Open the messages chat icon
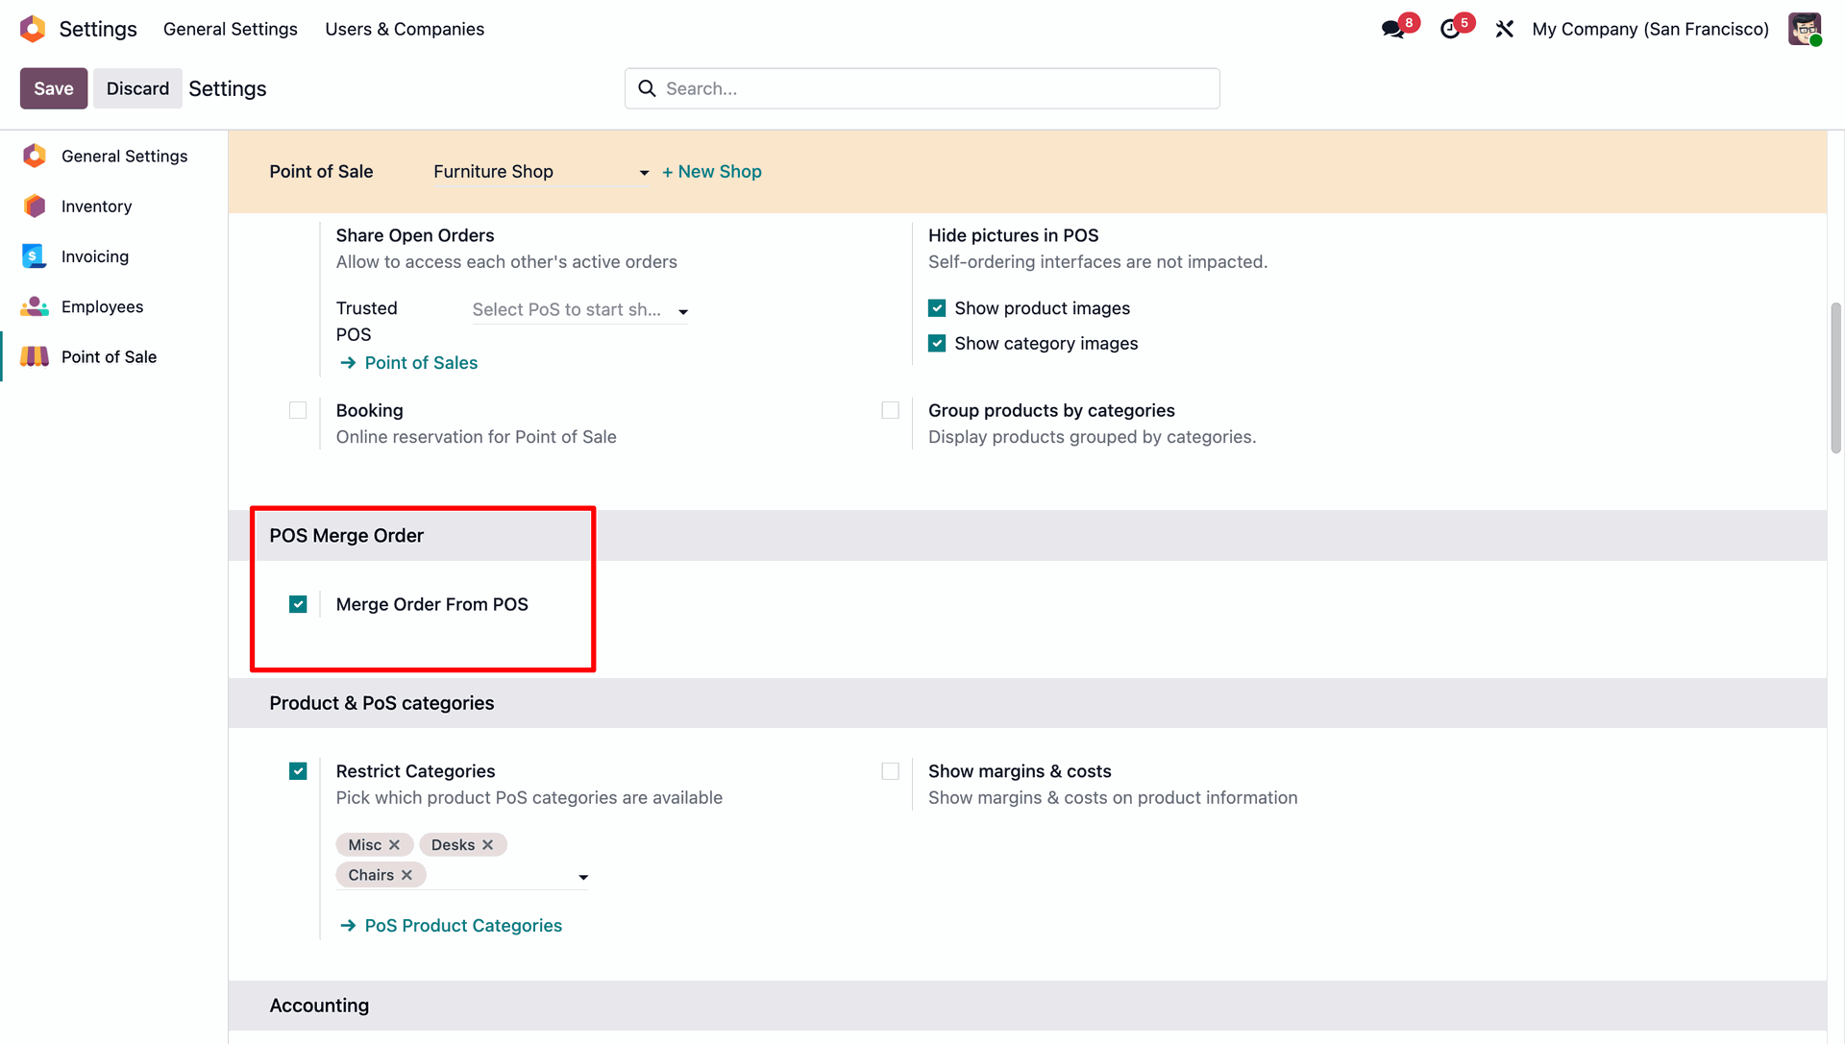The width and height of the screenshot is (1845, 1044). tap(1393, 29)
